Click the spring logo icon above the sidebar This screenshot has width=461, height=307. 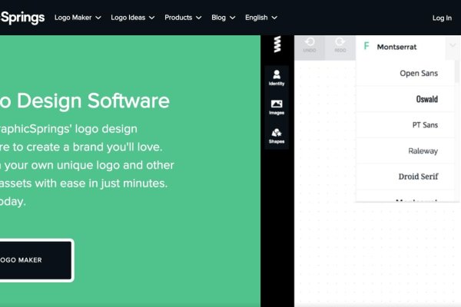(277, 47)
